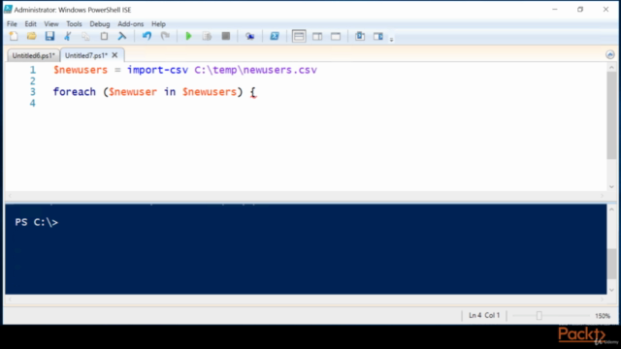Click script pane scroll down arrow
Image resolution: width=621 pixels, height=349 pixels.
(x=611, y=187)
